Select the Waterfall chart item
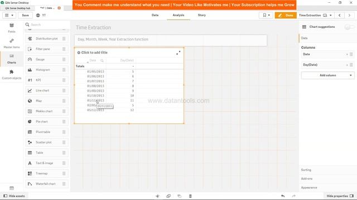The width and height of the screenshot is (357, 200). coord(47,184)
